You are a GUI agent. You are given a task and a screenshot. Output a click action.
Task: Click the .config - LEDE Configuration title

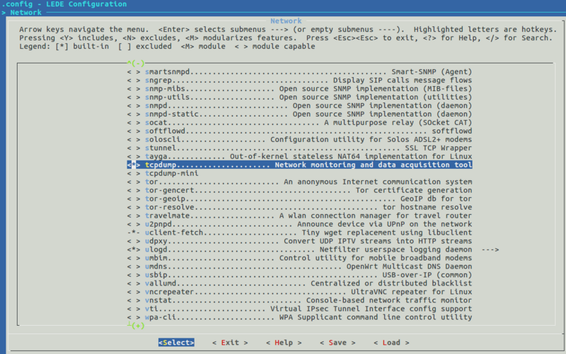64,4
